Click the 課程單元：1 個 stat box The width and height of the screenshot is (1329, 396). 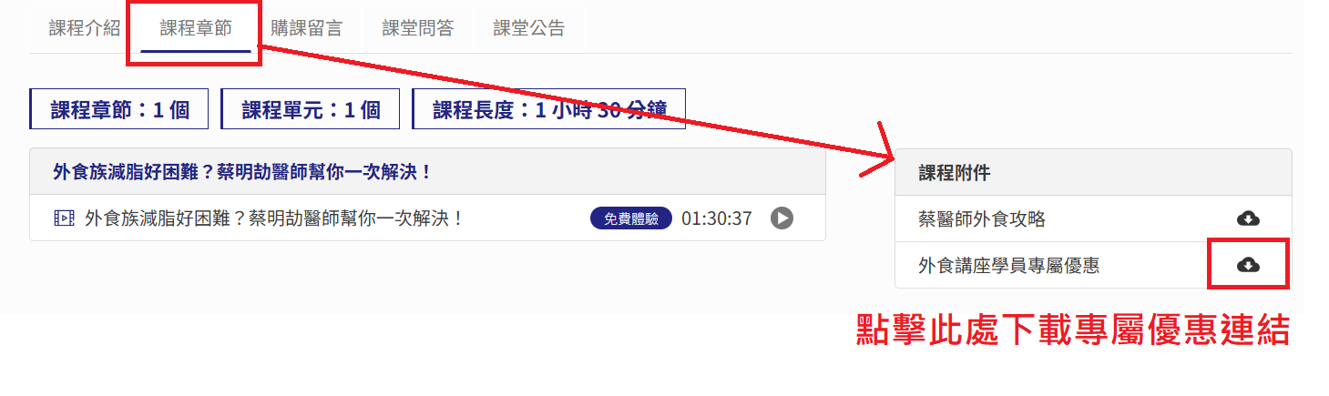(311, 109)
